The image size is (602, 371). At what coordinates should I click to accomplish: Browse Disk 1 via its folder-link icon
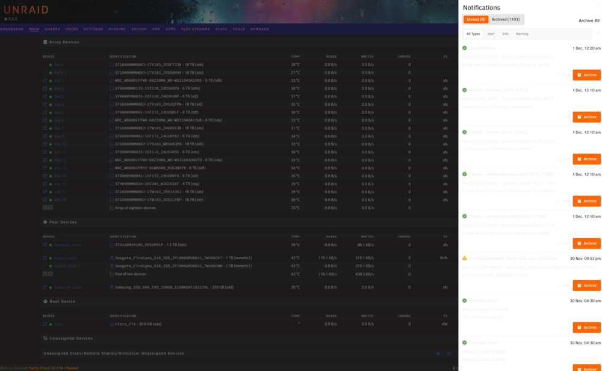coord(45,81)
